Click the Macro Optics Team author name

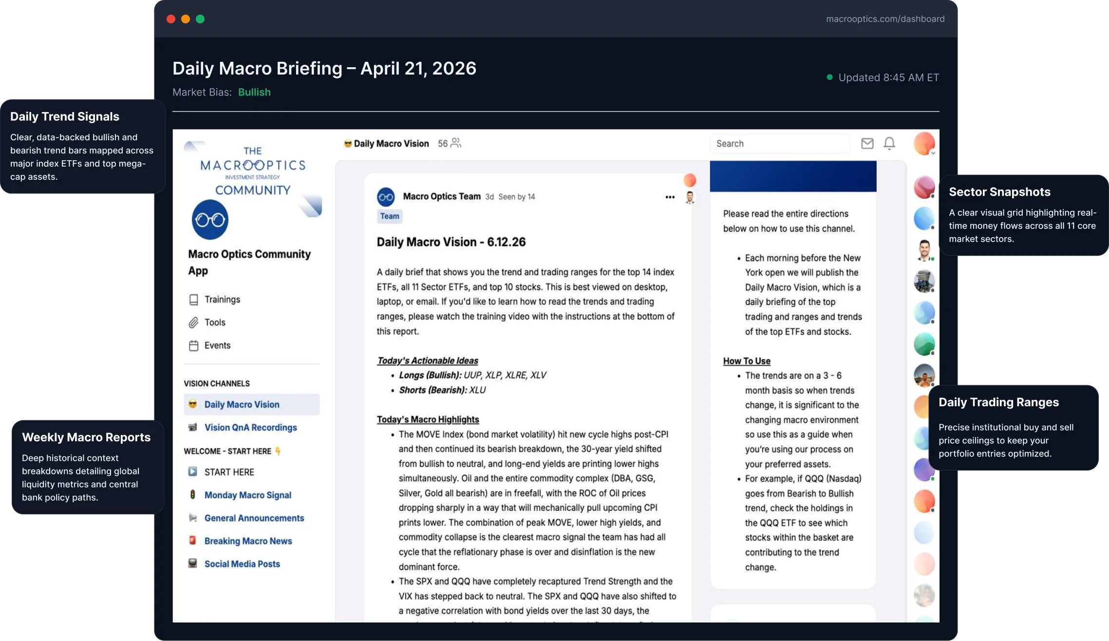pos(442,196)
